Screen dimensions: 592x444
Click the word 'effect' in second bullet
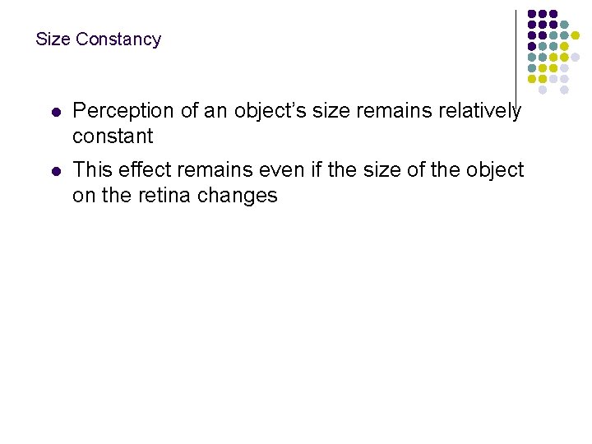click(x=145, y=170)
